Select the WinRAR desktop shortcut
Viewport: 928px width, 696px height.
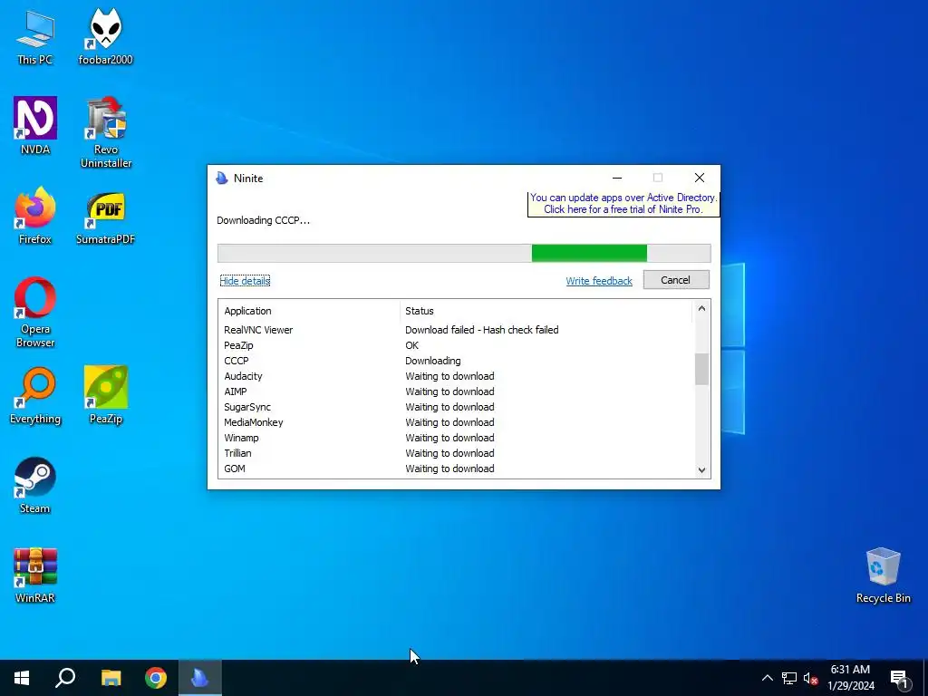click(x=35, y=575)
